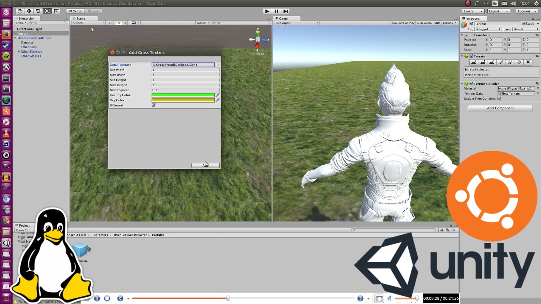Image resolution: width=541 pixels, height=304 pixels.
Task: Select the Scale tool in Unity toolbar
Action: [47, 11]
